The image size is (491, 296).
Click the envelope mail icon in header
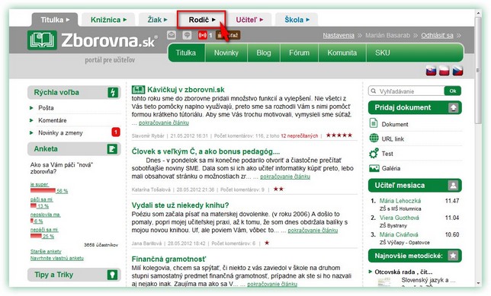(172, 35)
